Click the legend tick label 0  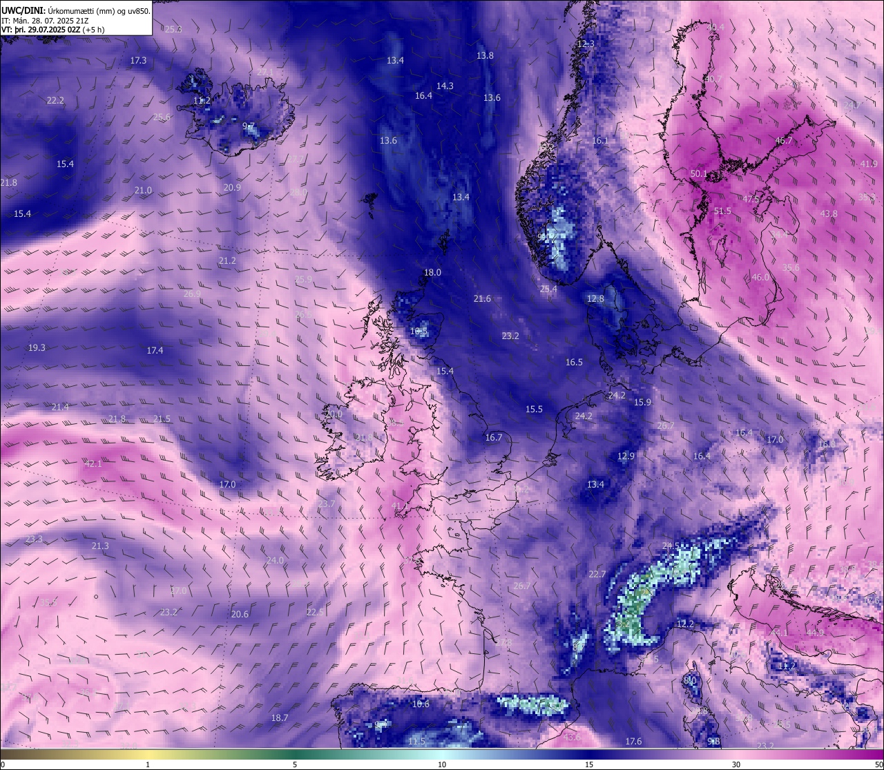(2, 764)
